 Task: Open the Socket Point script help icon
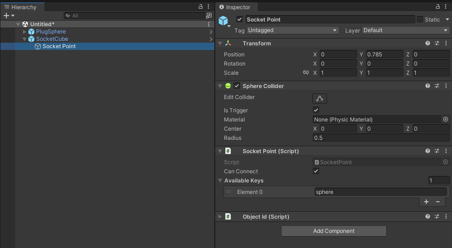click(428, 151)
